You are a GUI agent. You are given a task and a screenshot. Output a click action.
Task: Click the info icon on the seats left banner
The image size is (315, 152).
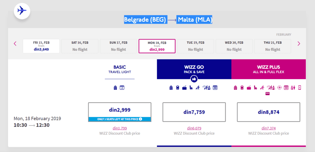pos(140,119)
